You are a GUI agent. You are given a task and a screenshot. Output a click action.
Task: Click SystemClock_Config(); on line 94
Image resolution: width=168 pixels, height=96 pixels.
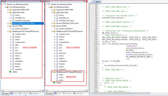coord(113,18)
